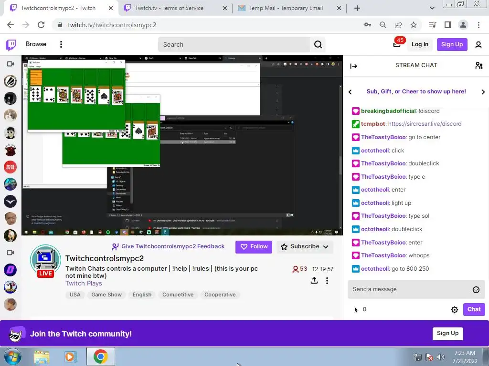Click username TheToastyBoioo saying whoops

tap(383, 255)
